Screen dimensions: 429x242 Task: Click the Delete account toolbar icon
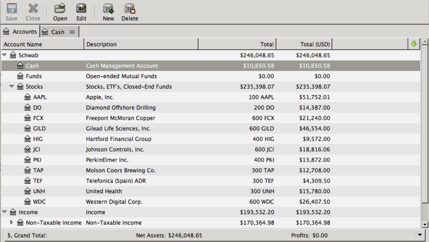(x=130, y=8)
